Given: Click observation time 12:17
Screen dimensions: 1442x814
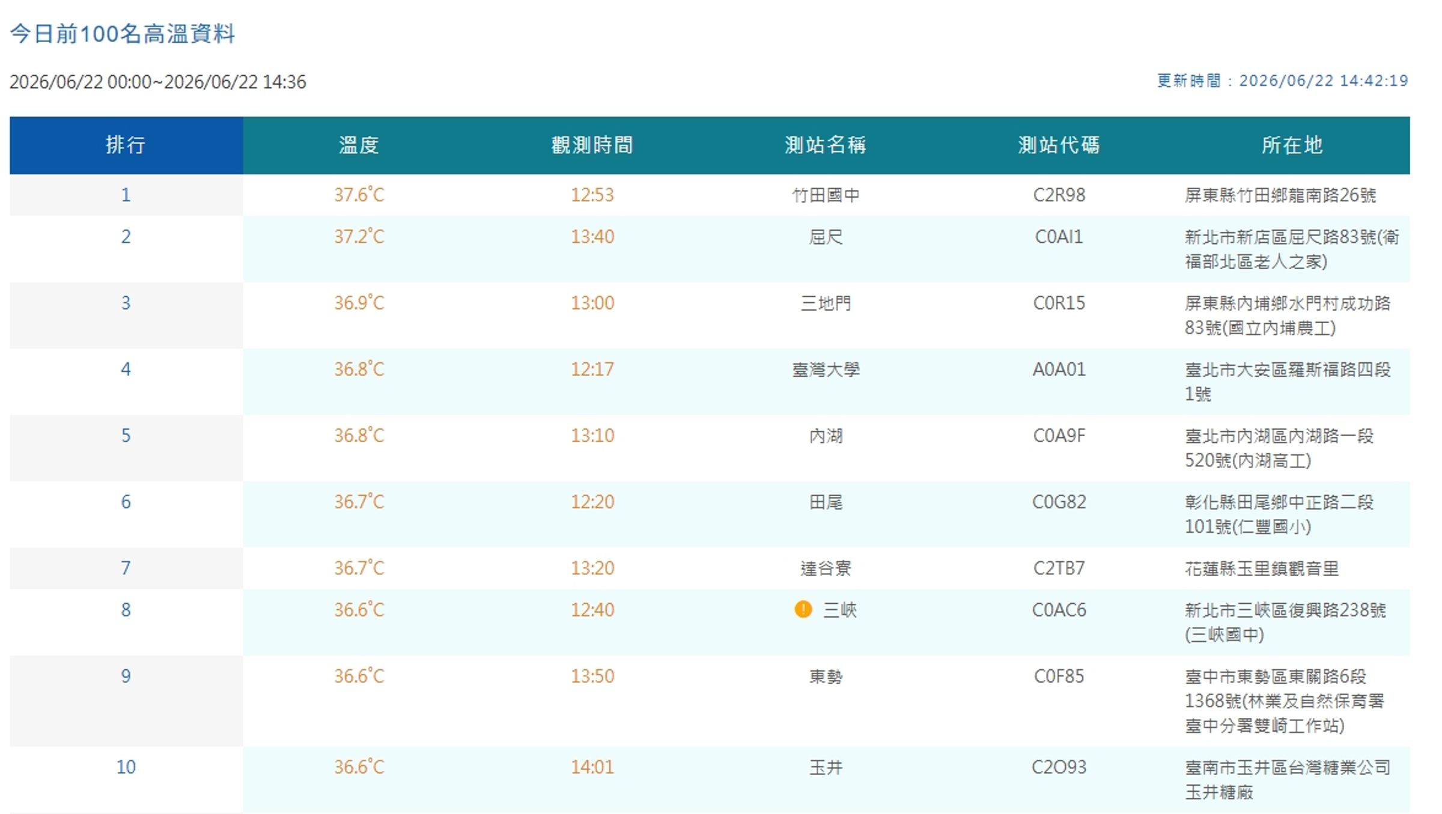Looking at the screenshot, I should (592, 369).
